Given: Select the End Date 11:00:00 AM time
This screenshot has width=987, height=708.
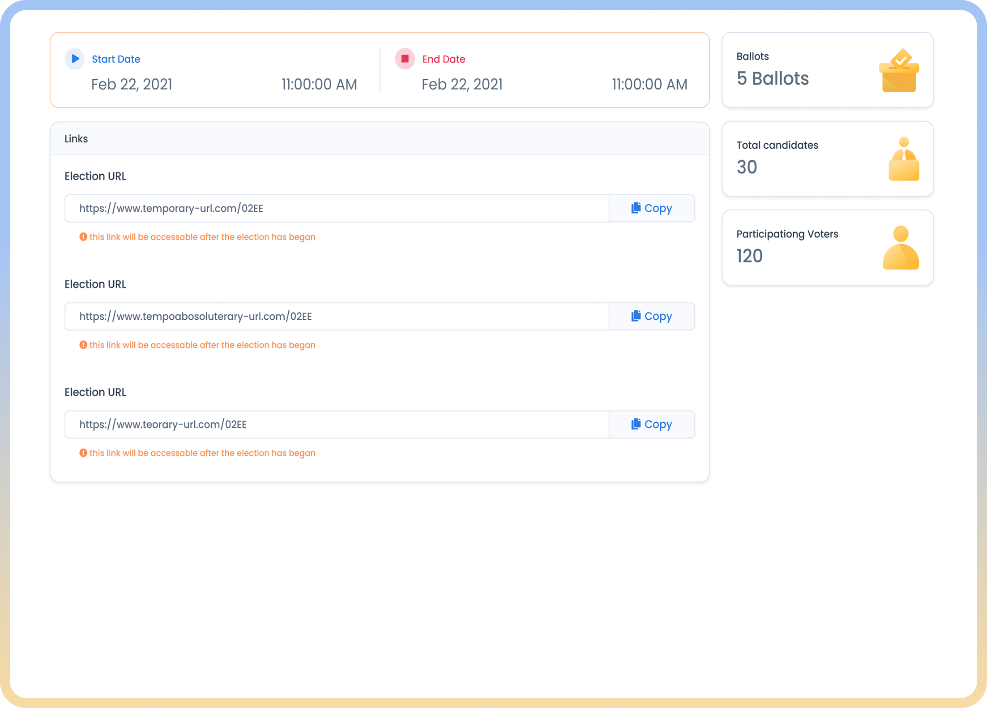Looking at the screenshot, I should pos(649,84).
